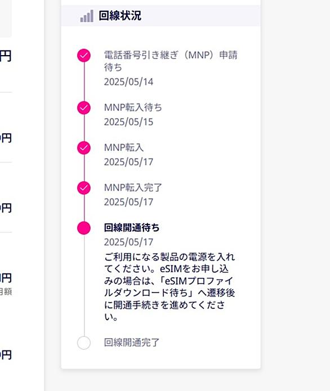The width and height of the screenshot is (330, 391).
Task: Click the checkmark circle for MNP申請待ち step
Action: click(84, 55)
